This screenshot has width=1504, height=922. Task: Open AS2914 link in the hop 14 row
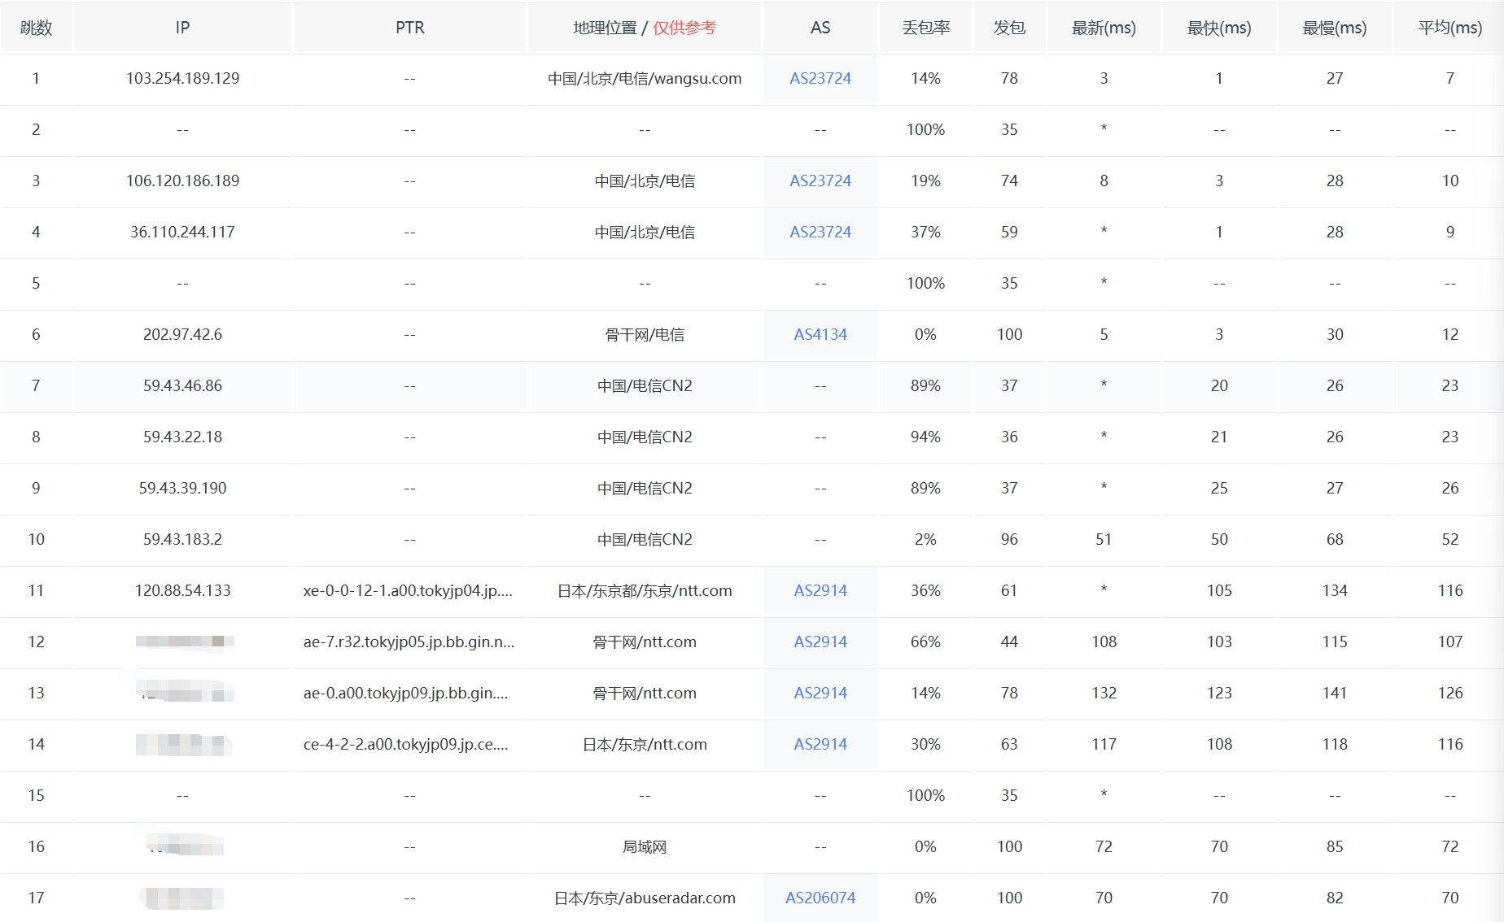point(820,744)
